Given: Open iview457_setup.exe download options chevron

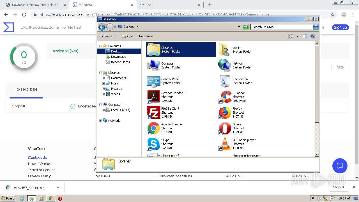Looking at the screenshot, I should [x=58, y=187].
